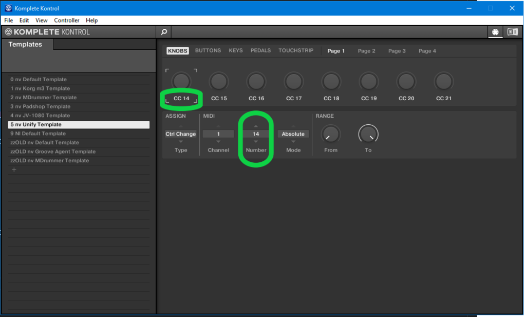Click the range From knob
The height and width of the screenshot is (317, 526).
[x=331, y=134]
